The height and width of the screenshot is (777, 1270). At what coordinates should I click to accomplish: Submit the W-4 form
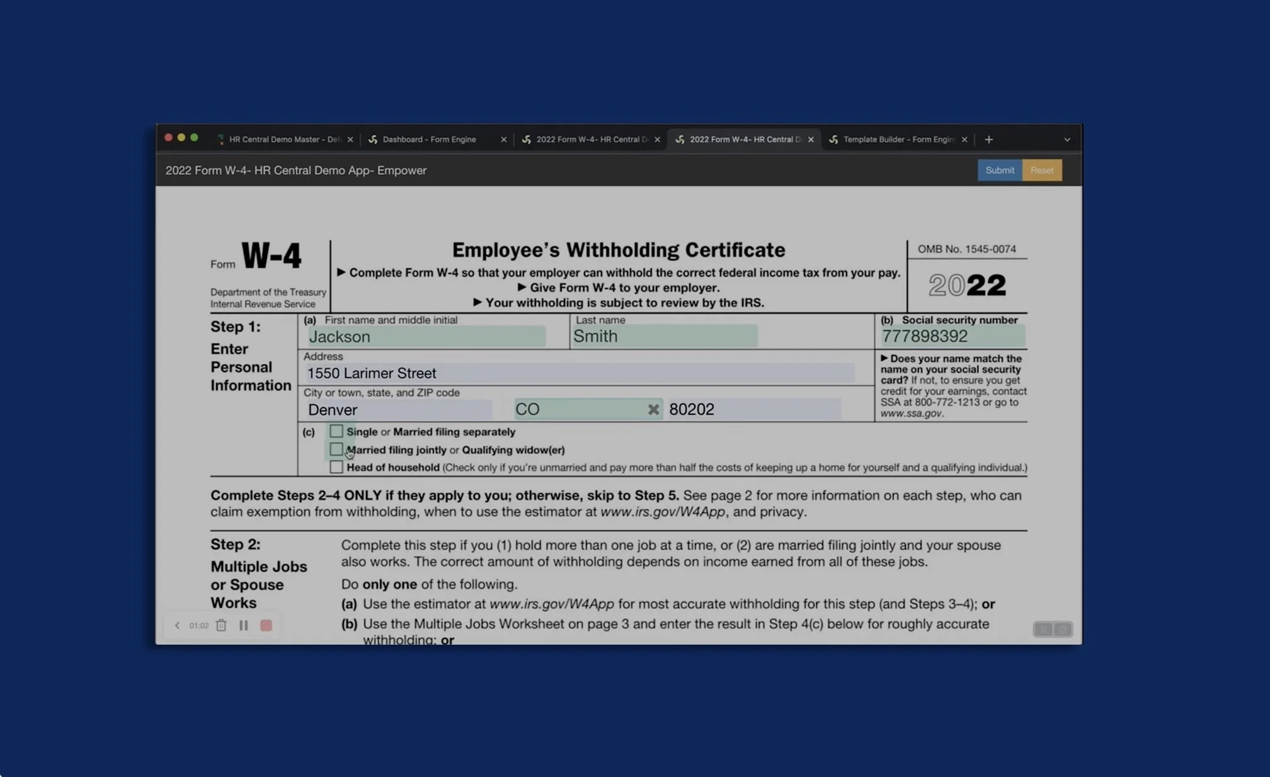coord(999,170)
